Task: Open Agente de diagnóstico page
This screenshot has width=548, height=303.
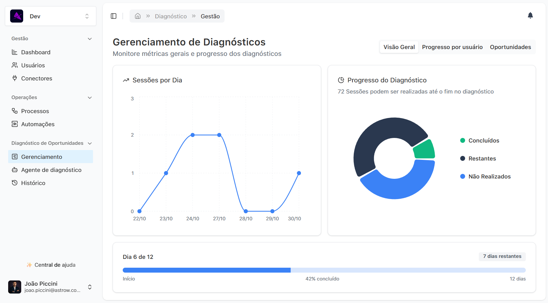Action: point(51,170)
